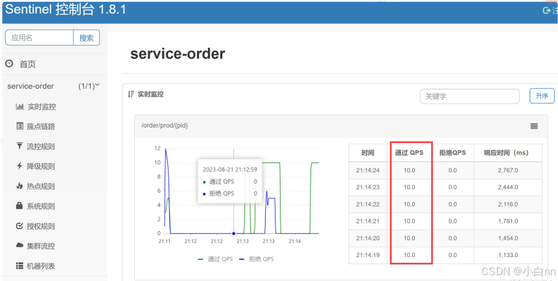
Task: Click the 21:14:23 time cell
Action: 367,187
